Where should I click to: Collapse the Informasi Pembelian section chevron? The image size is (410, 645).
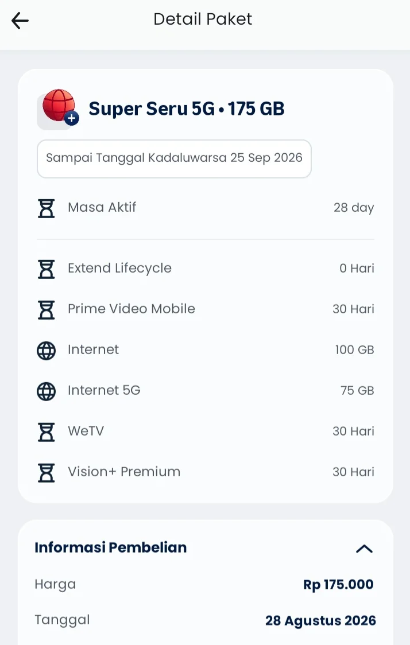pos(364,549)
